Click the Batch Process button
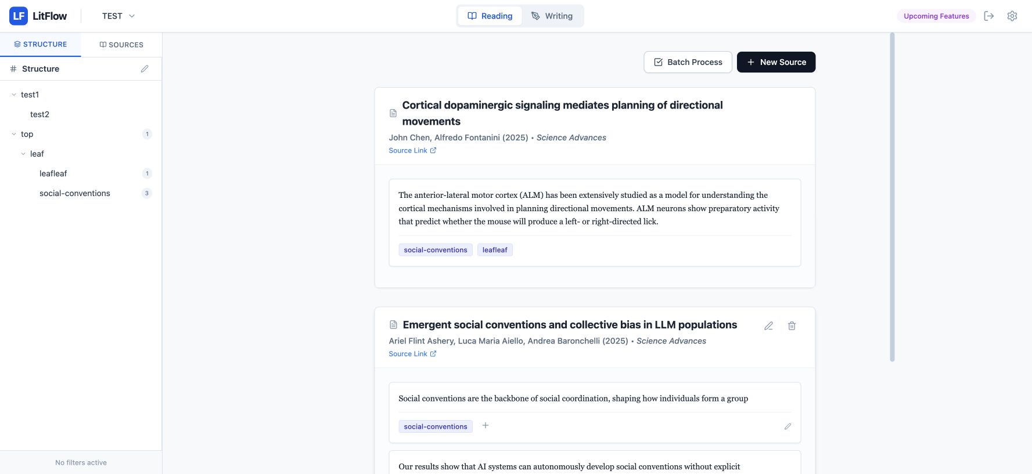This screenshot has height=474, width=1032. coord(688,62)
